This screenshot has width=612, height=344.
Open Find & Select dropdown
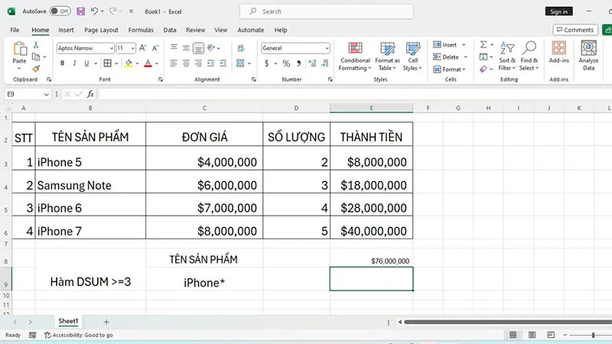(x=529, y=56)
